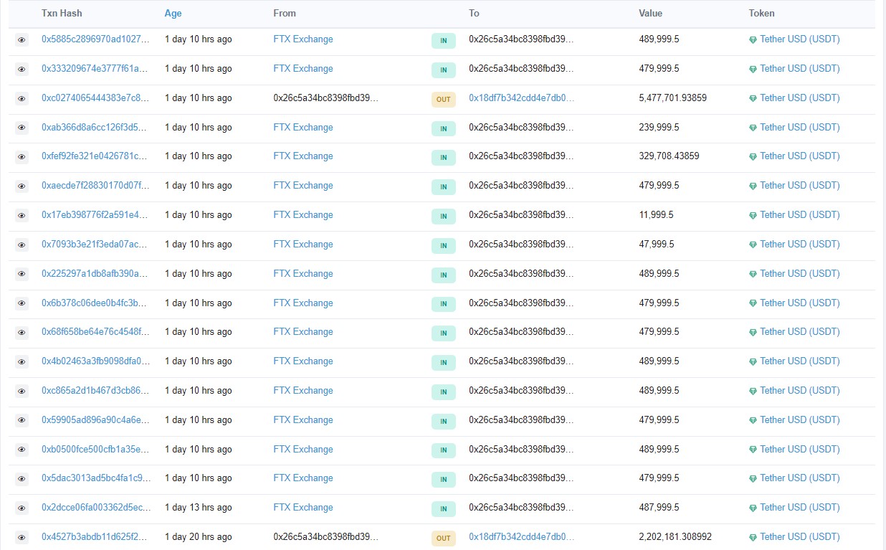Screen dimensions: 886x550
Task: Click Tether gem icon in 2,202,181.308992 row
Action: pos(753,538)
